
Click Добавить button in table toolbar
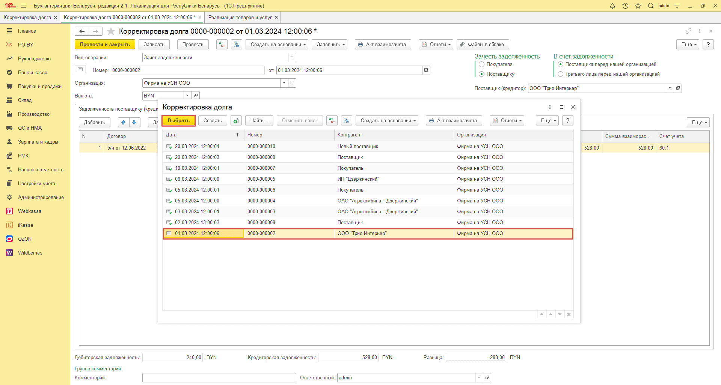click(95, 122)
